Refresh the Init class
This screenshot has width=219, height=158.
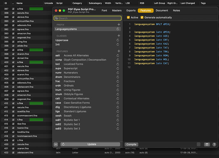click(x=118, y=45)
